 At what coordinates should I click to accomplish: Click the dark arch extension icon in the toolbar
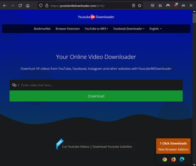[x=168, y=6]
